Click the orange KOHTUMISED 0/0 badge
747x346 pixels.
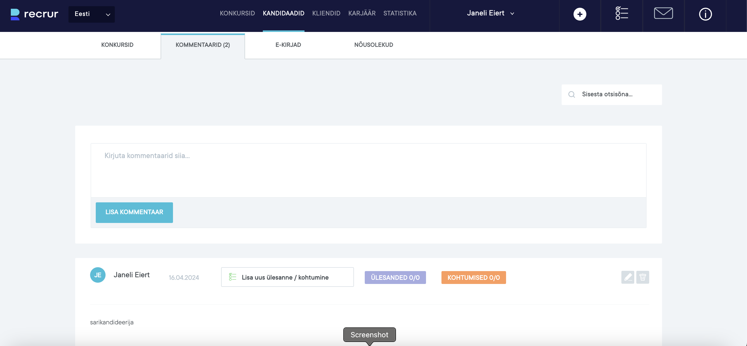point(473,278)
